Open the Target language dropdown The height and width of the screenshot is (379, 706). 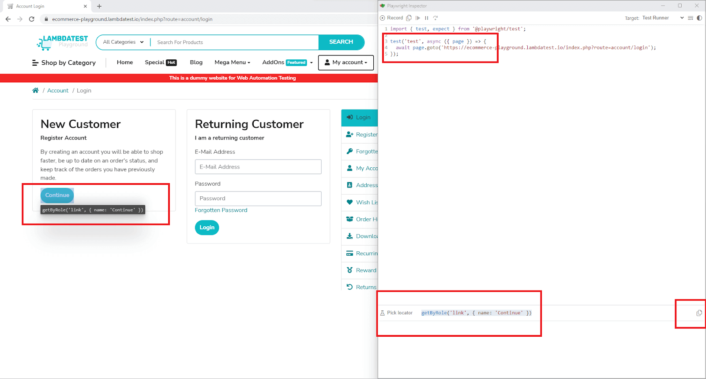tap(663, 18)
